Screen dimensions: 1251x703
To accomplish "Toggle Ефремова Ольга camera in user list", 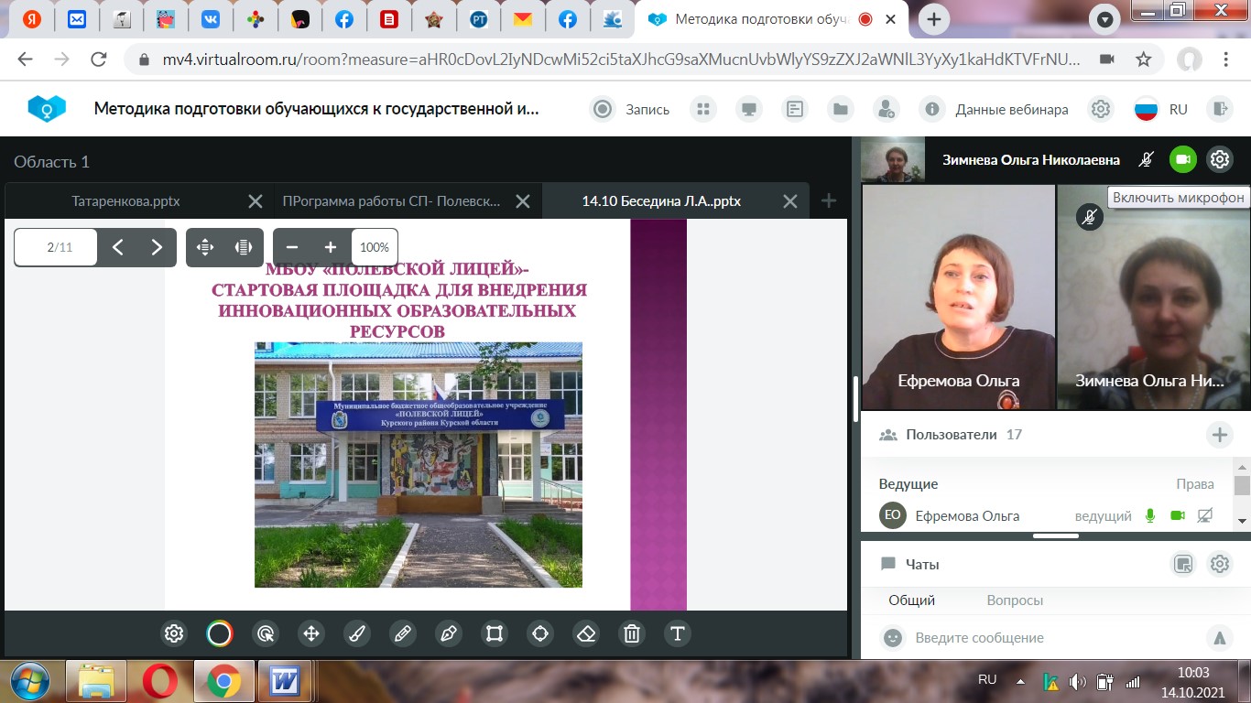I will pos(1178,516).
